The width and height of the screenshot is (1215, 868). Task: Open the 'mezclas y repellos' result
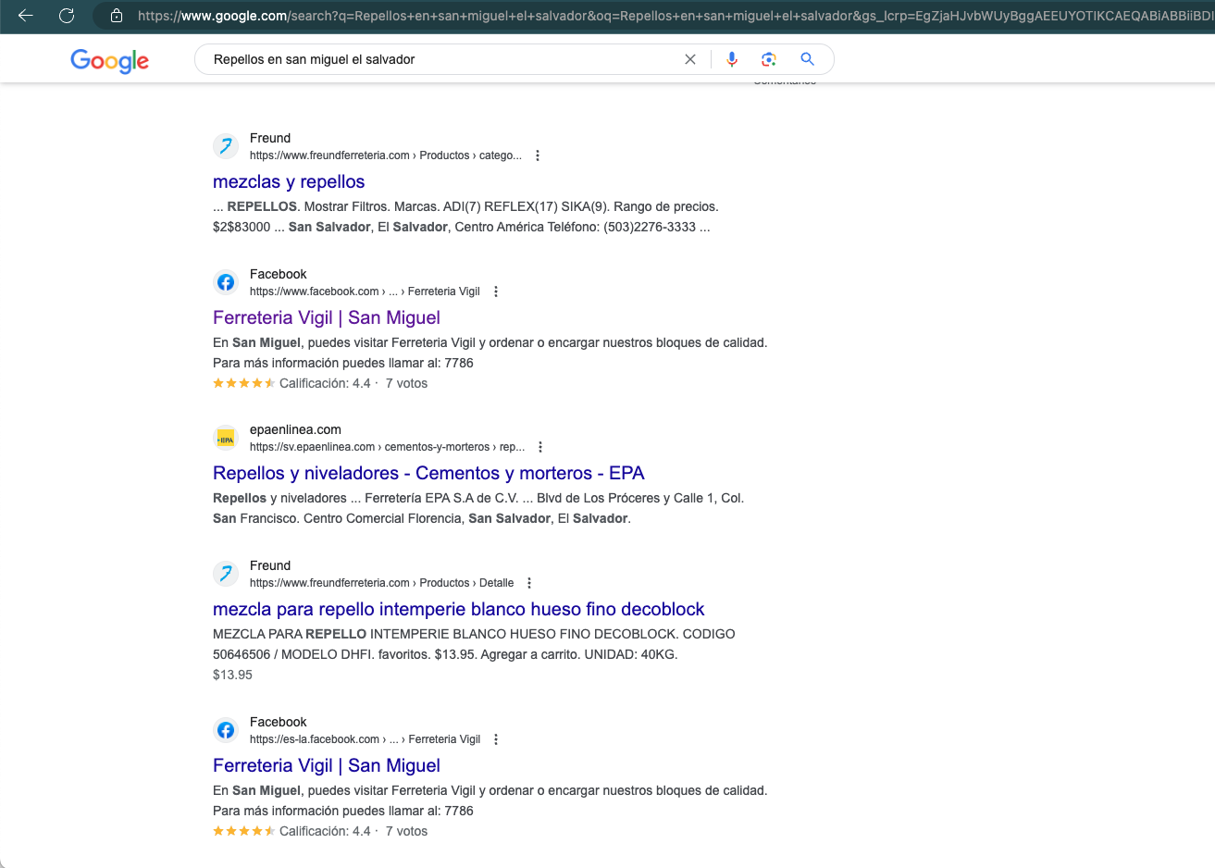coord(289,181)
